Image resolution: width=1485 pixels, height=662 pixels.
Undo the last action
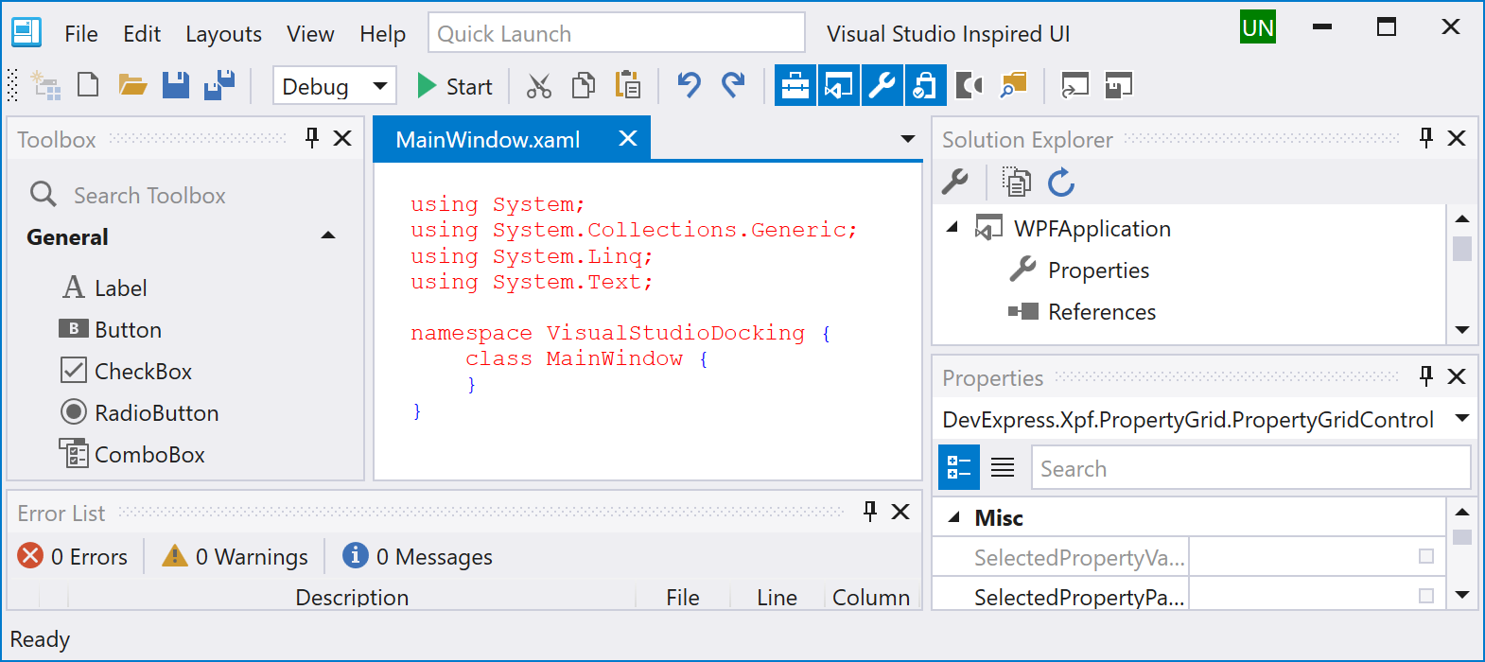tap(689, 86)
